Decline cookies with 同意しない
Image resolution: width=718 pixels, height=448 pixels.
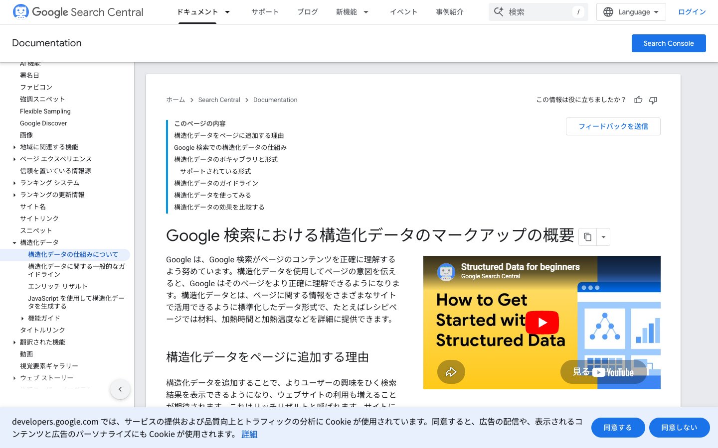[x=679, y=428]
